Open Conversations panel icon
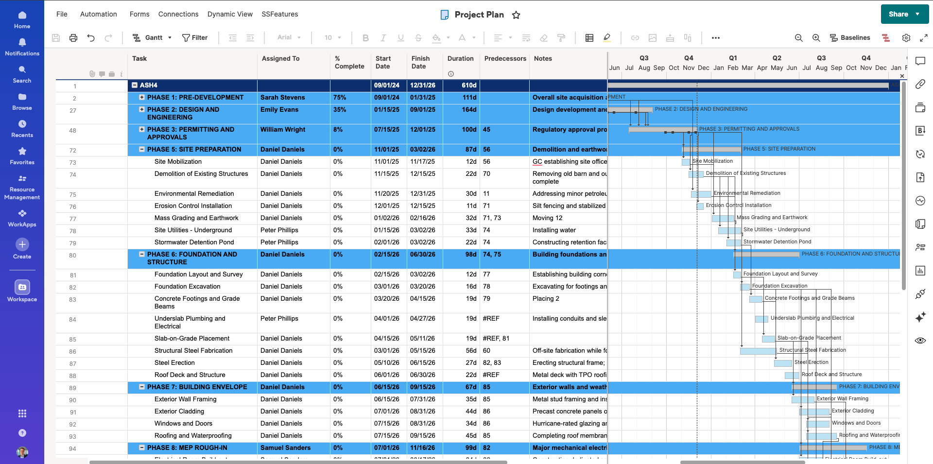933x464 pixels. click(920, 61)
